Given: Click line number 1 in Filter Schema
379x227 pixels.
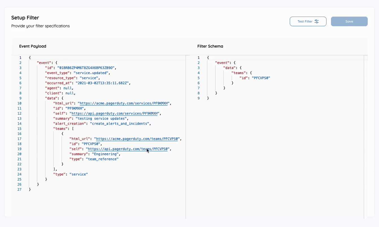Looking at the screenshot, I should coord(198,57).
